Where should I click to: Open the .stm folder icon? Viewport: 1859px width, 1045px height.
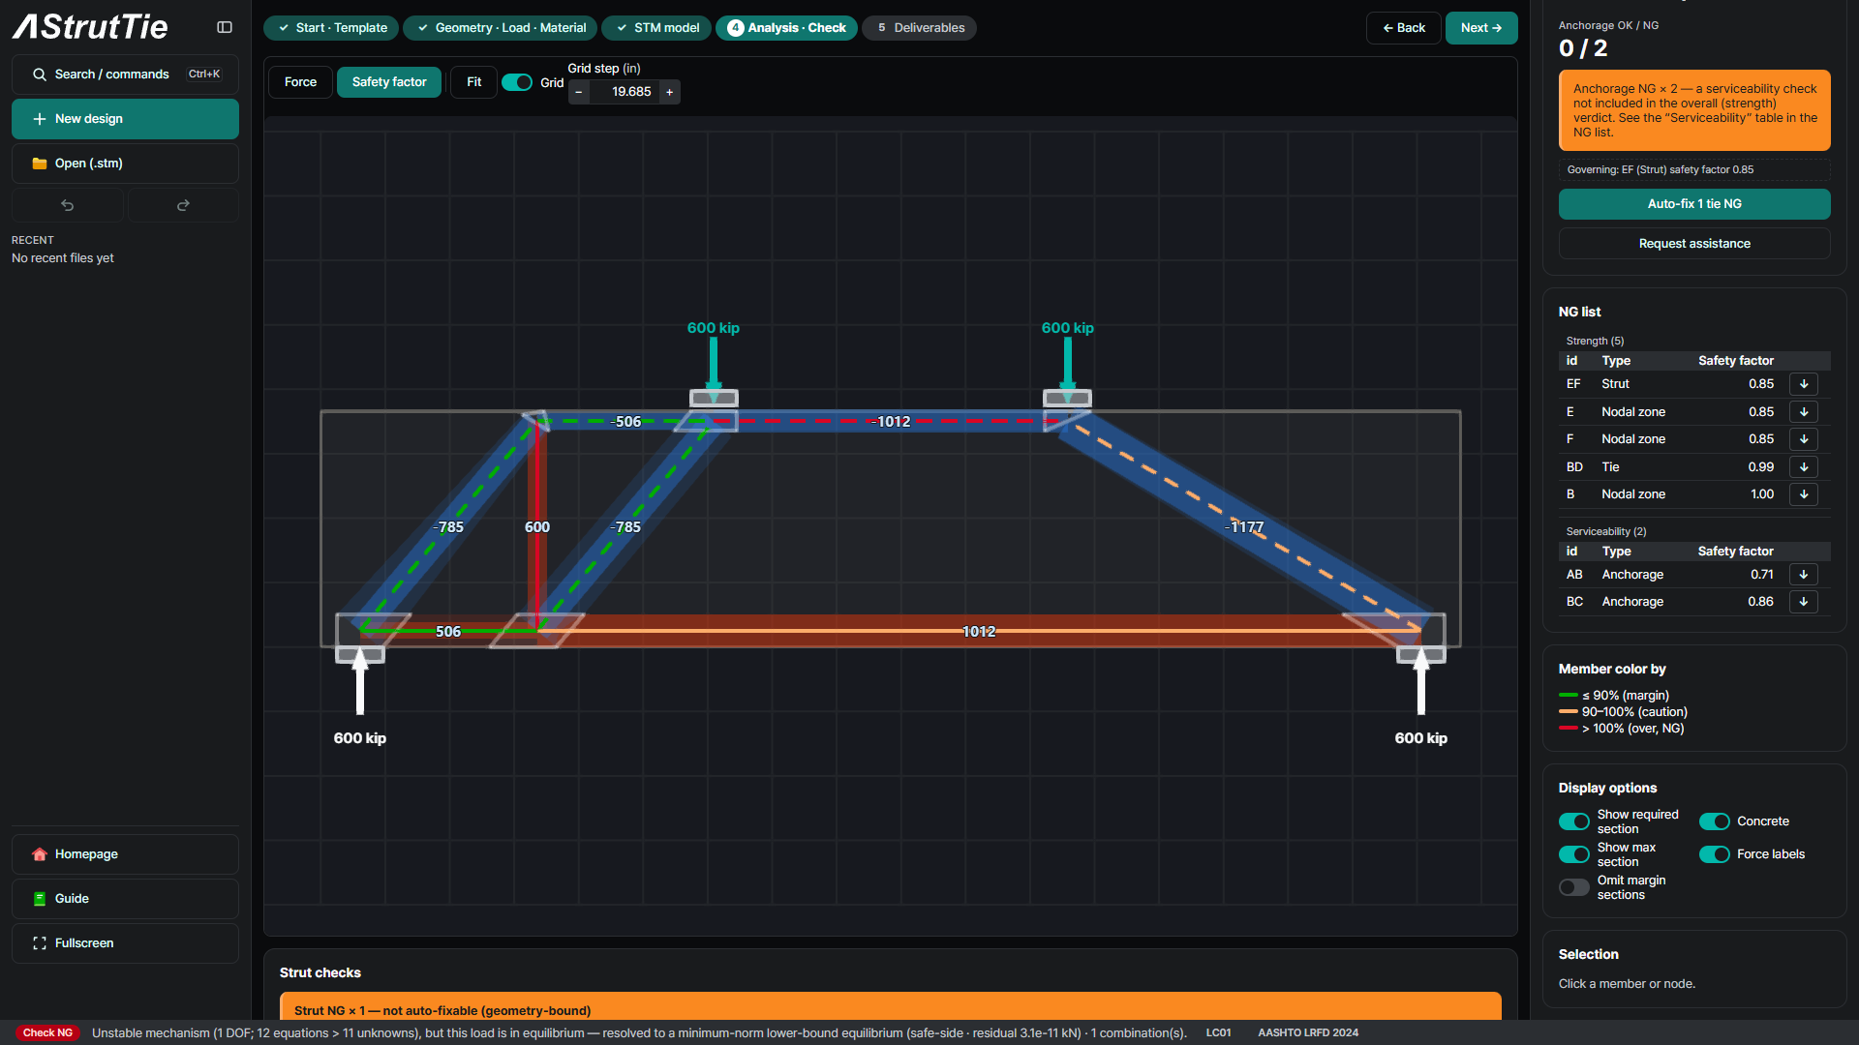pos(40,164)
